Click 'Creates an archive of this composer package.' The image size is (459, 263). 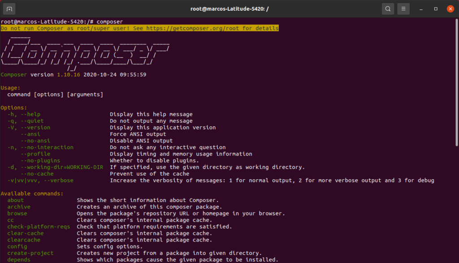(150, 207)
